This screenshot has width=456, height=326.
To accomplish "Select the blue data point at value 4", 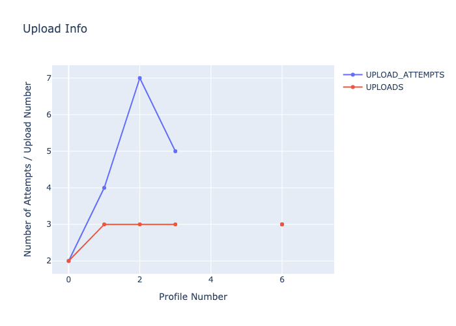I will click(104, 188).
